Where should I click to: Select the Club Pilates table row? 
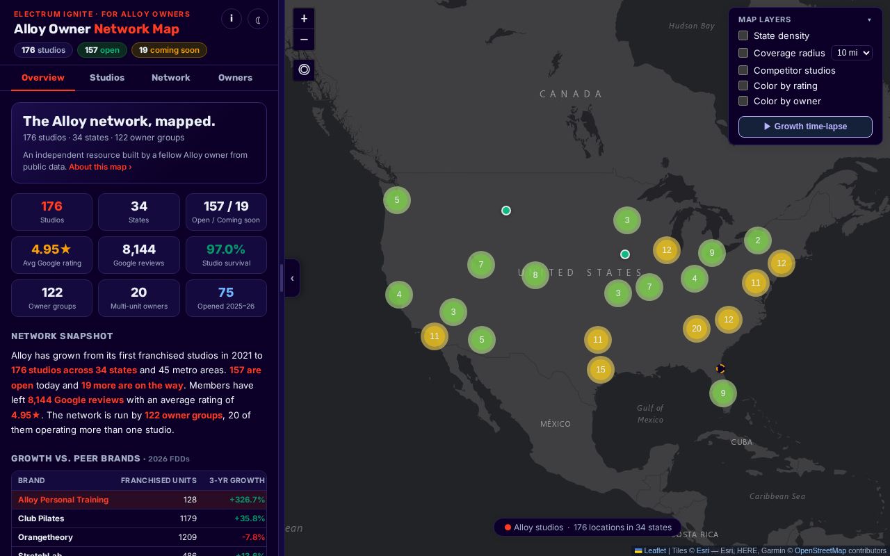click(139, 518)
